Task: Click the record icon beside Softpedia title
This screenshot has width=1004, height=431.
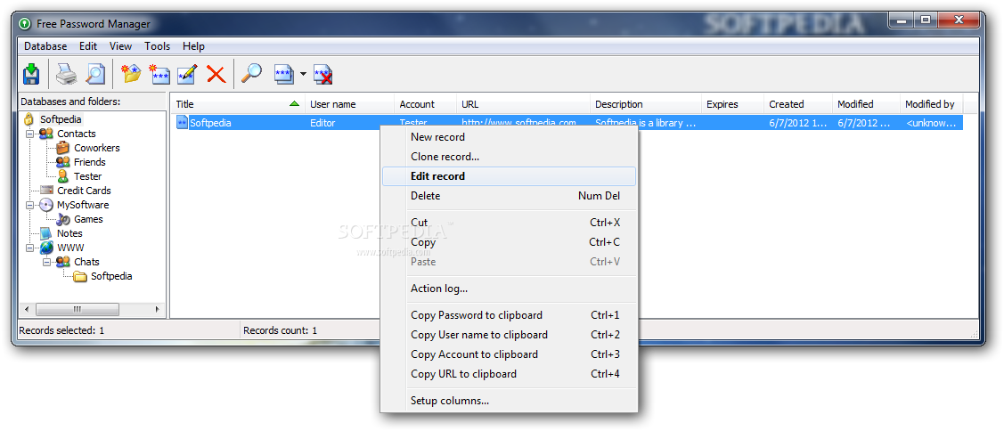Action: point(182,123)
